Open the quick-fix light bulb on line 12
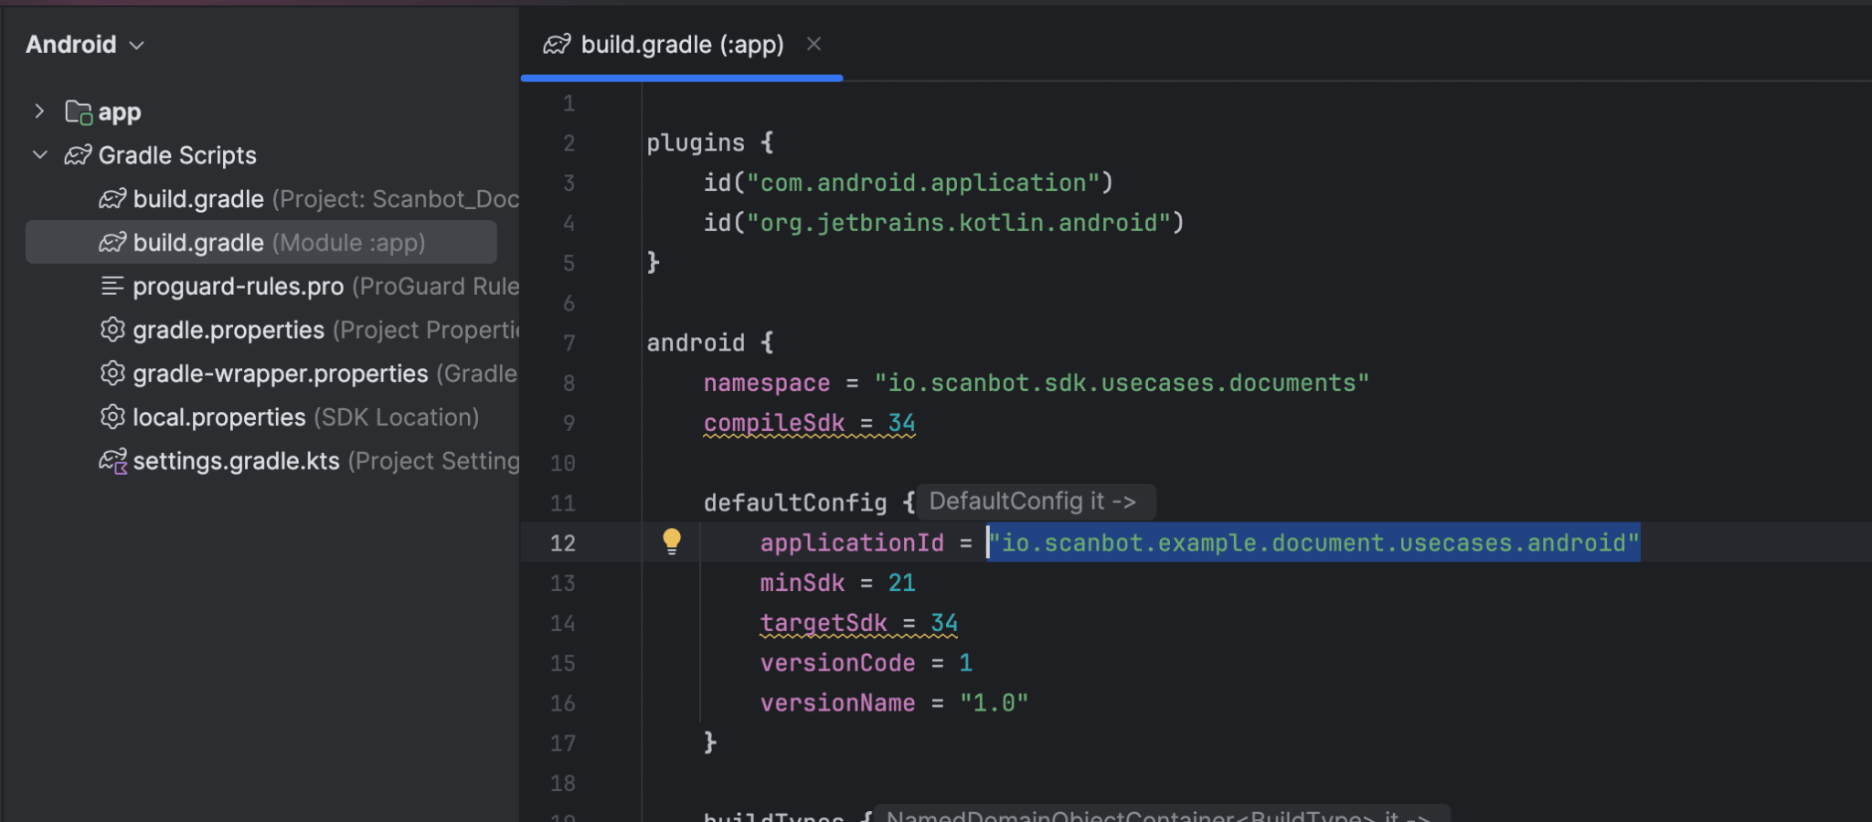Viewport: 1872px width, 822px height. 672,541
